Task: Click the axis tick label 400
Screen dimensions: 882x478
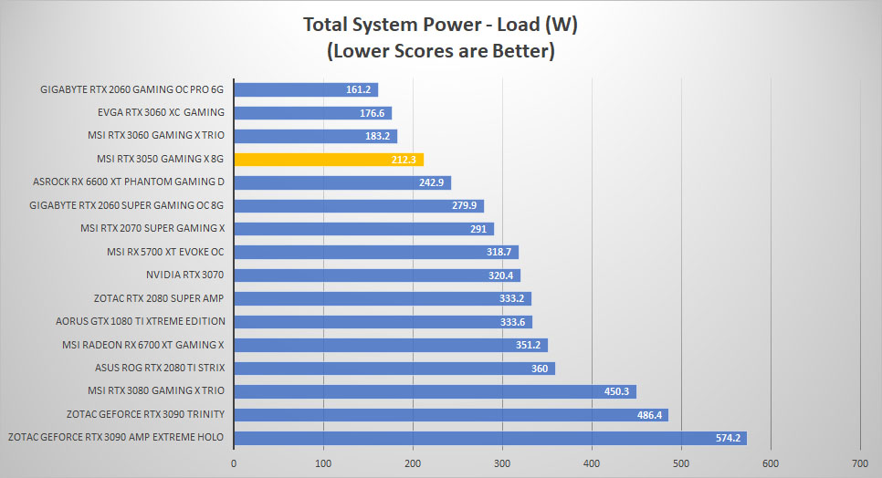Action: [592, 464]
